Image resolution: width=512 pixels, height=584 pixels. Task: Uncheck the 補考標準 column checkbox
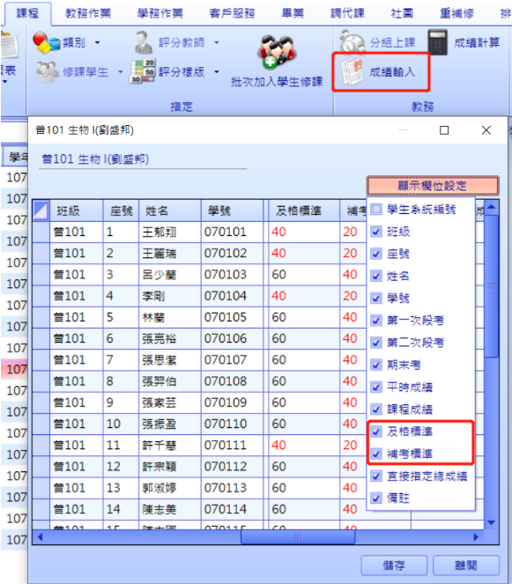(376, 454)
